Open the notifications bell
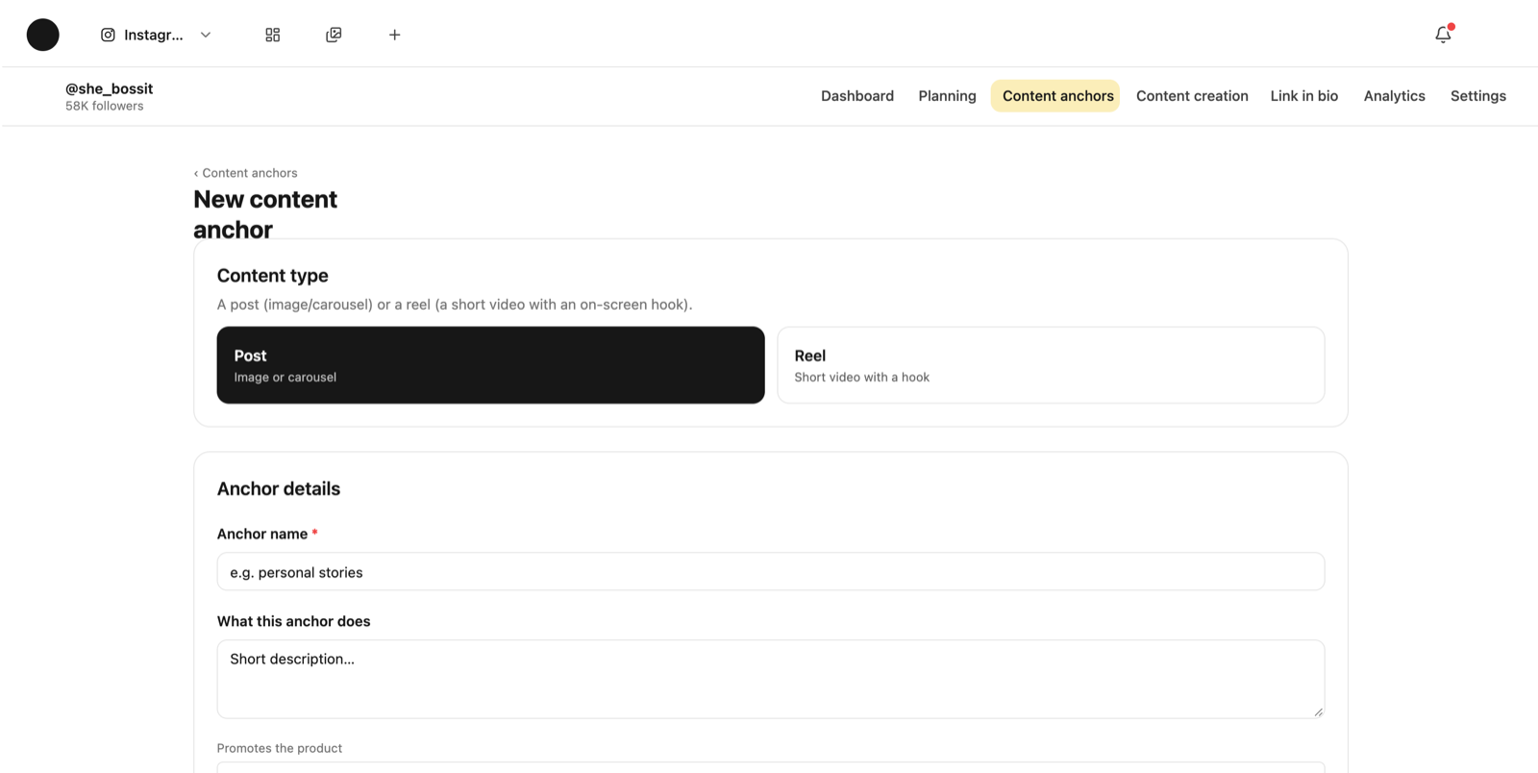 (1443, 35)
